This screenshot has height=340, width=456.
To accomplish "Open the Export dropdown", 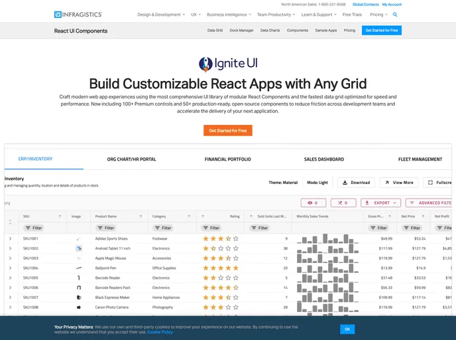I will click(x=380, y=203).
